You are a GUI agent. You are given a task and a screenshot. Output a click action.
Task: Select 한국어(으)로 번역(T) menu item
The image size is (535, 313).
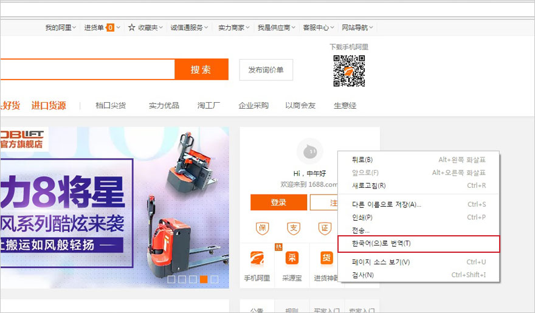point(419,244)
